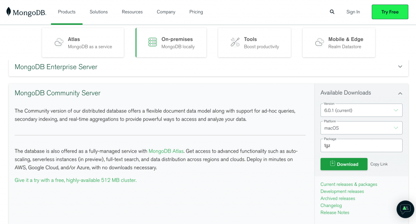Open the Development releases link
The width and height of the screenshot is (416, 224).
point(342,192)
